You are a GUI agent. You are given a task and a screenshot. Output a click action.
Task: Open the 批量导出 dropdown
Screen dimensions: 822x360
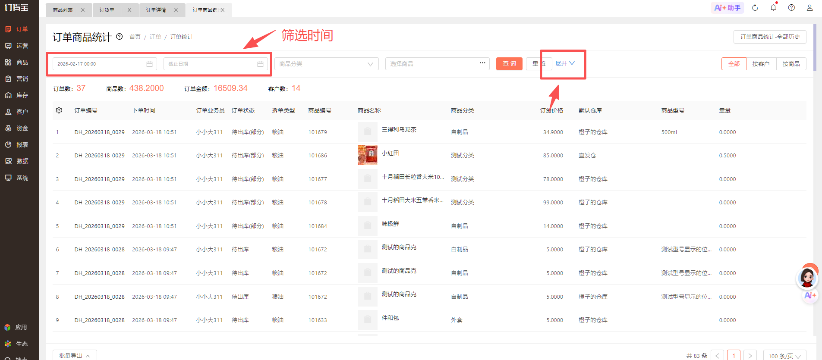coord(75,356)
